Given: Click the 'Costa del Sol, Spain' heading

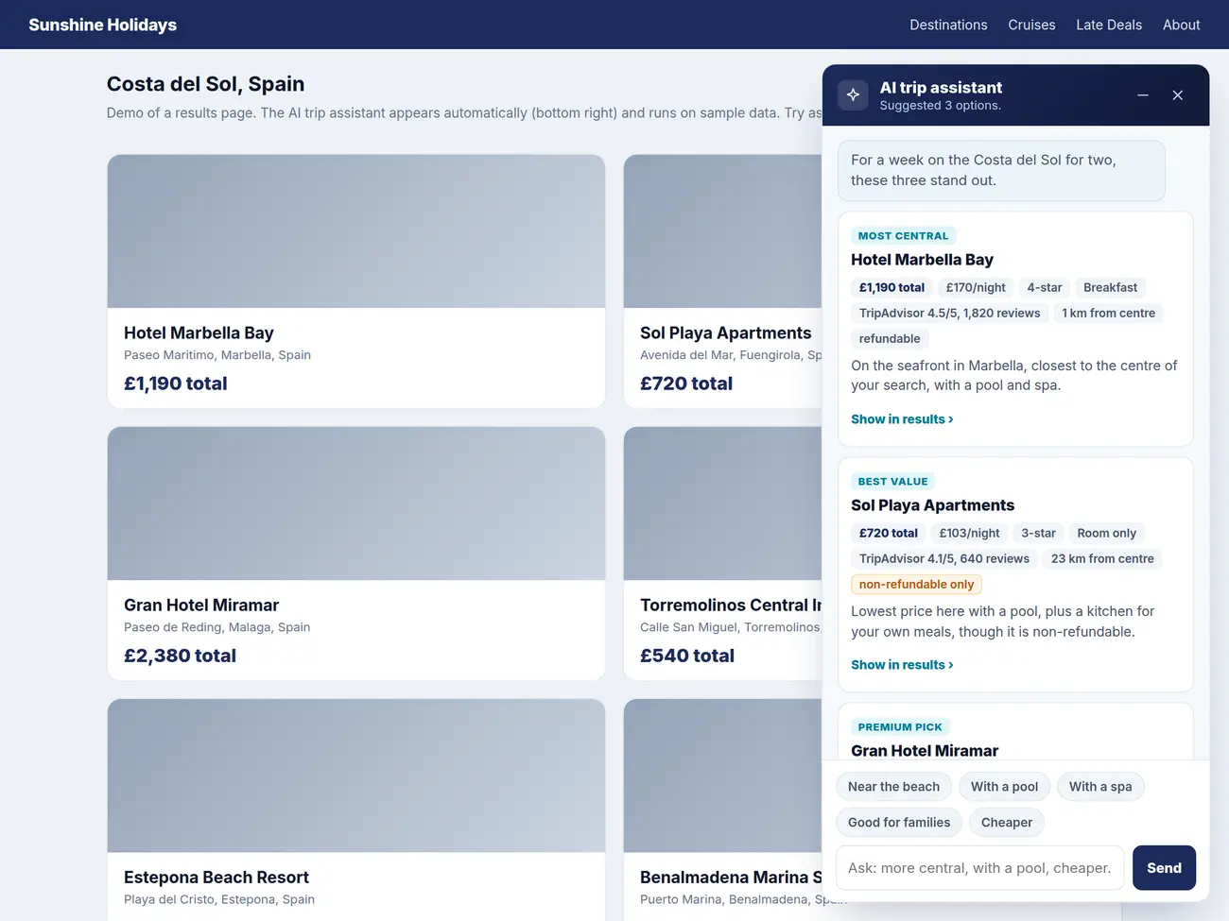Looking at the screenshot, I should click(x=205, y=84).
